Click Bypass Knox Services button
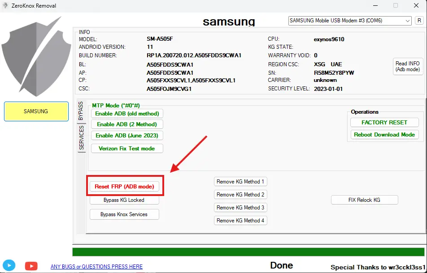This screenshot has width=427, height=273. 124,214
